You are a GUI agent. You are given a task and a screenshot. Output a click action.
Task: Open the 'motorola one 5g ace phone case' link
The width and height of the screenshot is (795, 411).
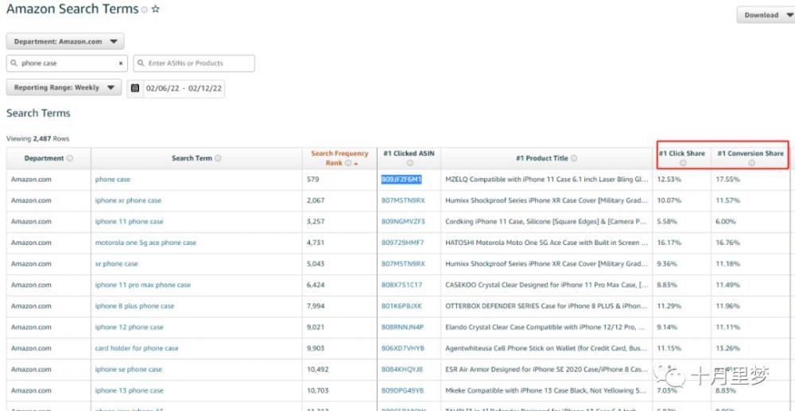pyautogui.click(x=145, y=242)
